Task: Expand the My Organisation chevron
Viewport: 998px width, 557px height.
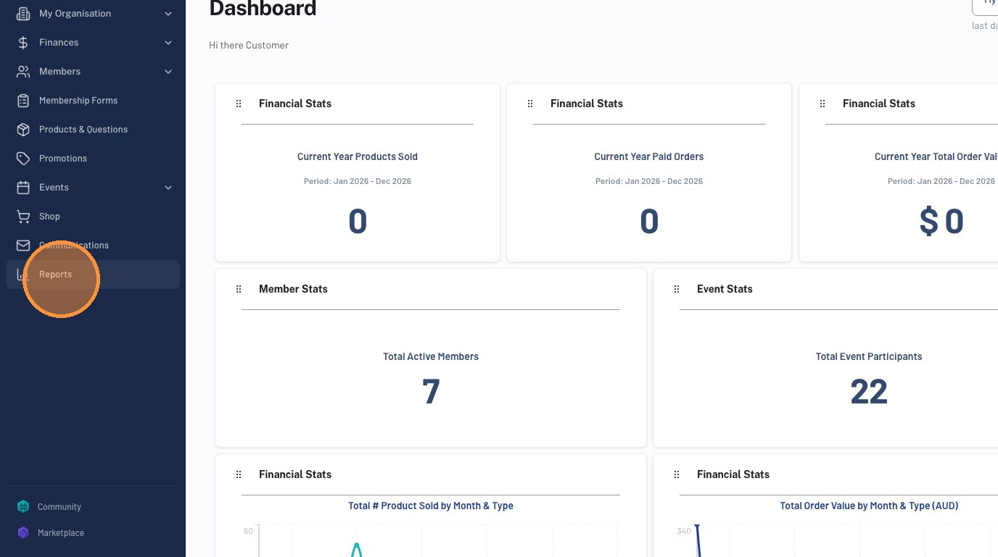Action: [168, 14]
